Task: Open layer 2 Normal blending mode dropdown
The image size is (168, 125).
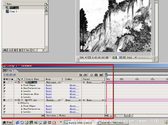Action: click(x=53, y=100)
